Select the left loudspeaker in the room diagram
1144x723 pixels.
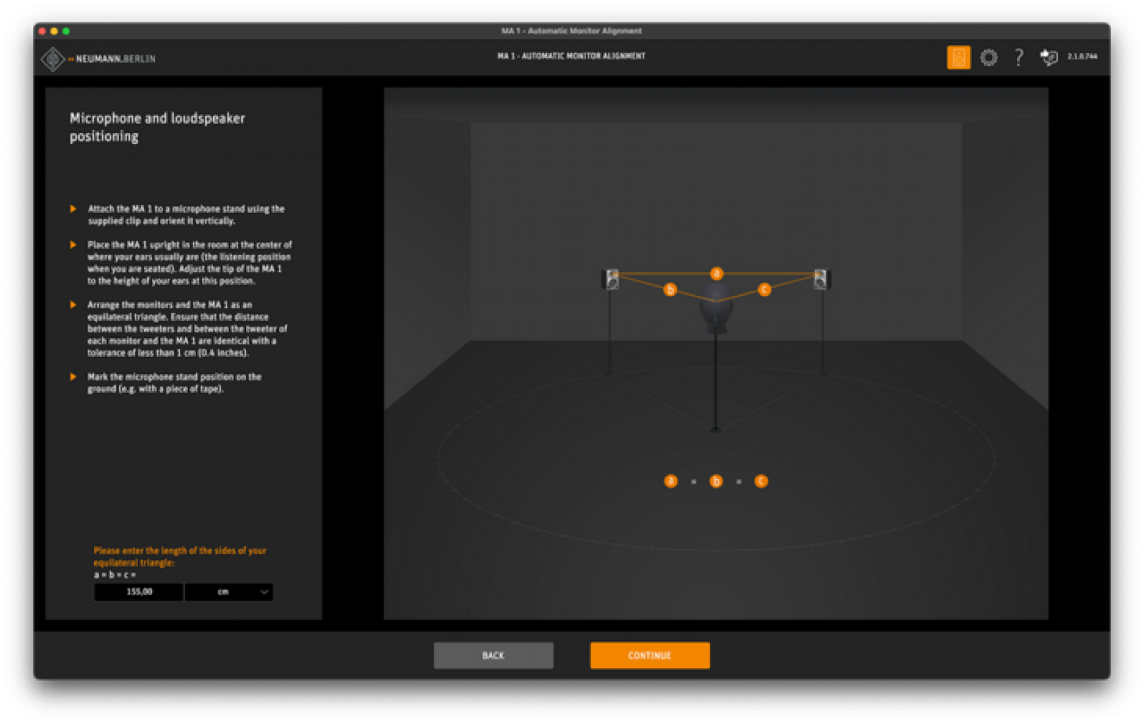[612, 279]
